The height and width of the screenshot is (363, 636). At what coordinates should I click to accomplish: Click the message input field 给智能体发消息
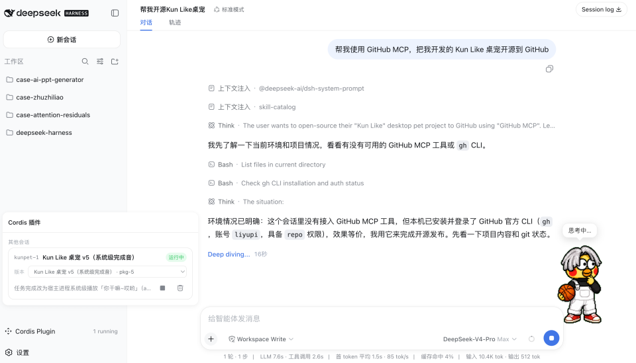coord(382,319)
